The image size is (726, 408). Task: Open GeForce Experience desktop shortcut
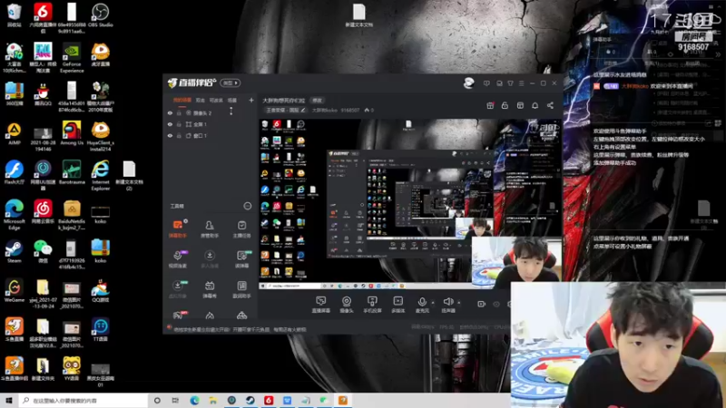pos(72,58)
